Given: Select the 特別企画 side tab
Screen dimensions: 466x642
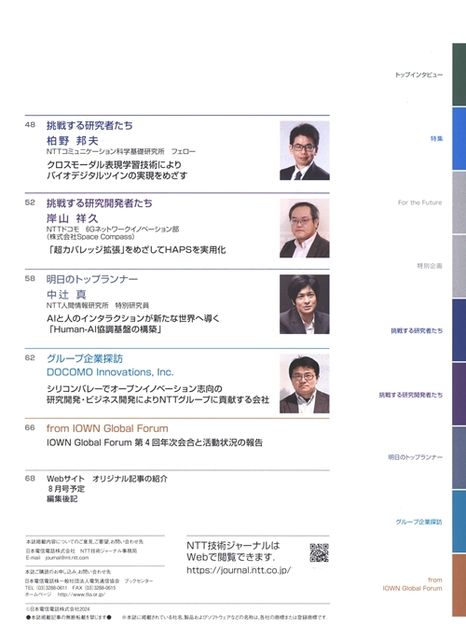Looking at the screenshot, I should click(430, 266).
